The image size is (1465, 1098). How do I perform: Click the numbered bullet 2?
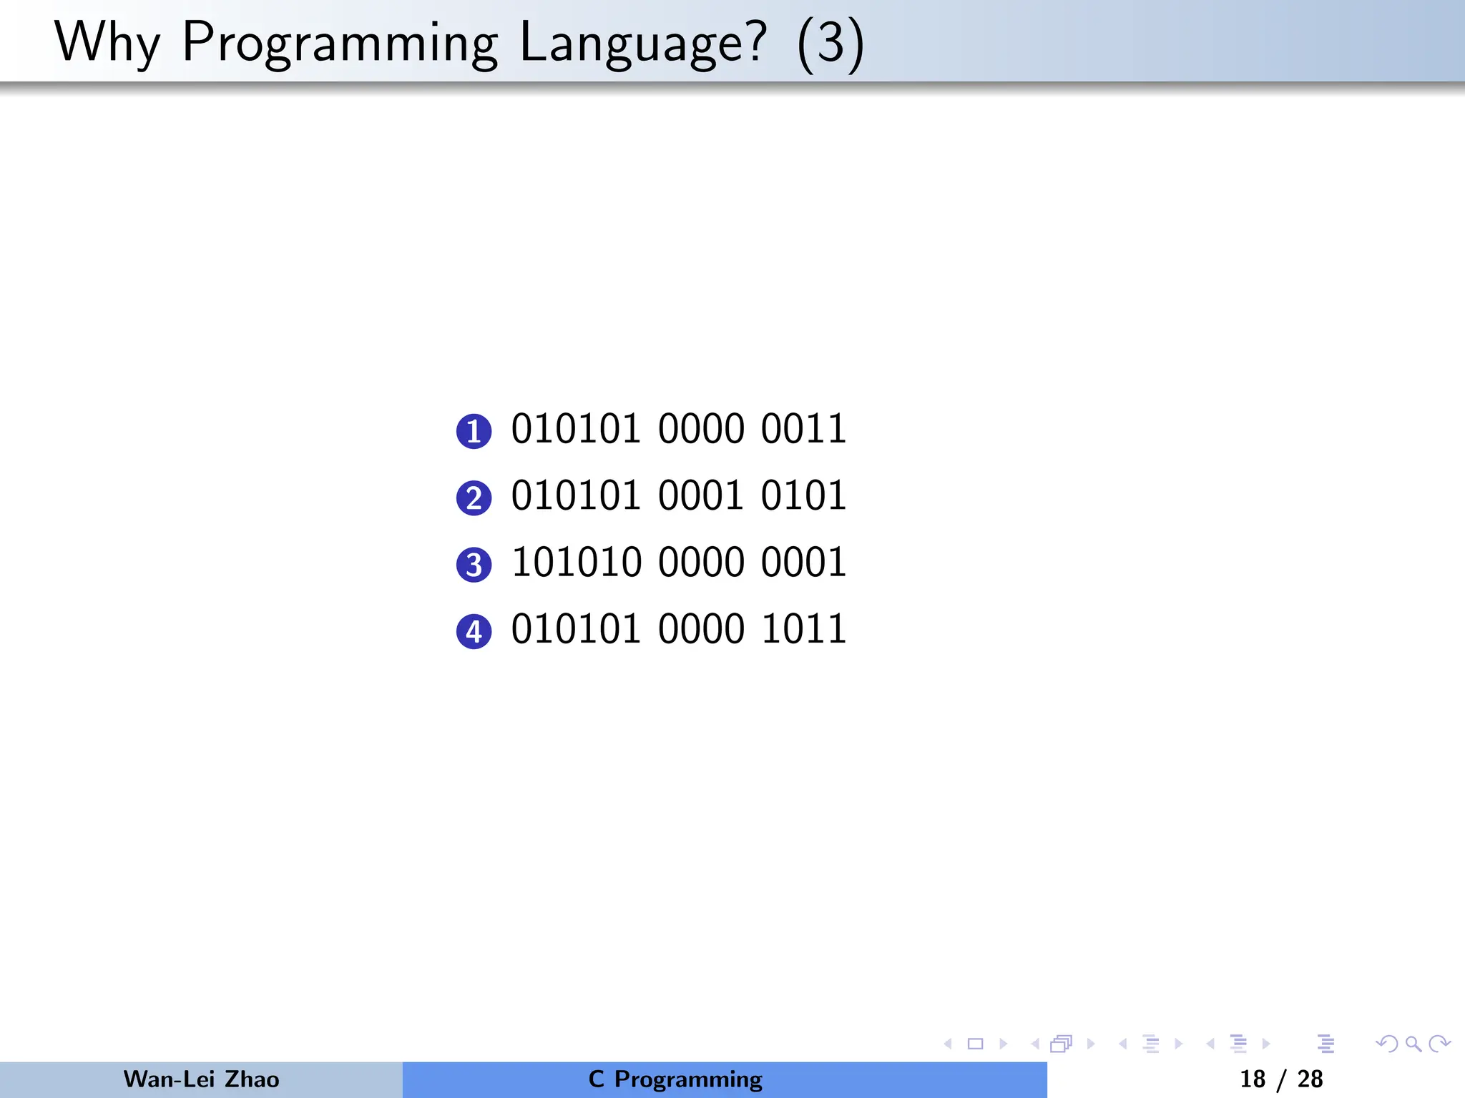[x=474, y=498]
